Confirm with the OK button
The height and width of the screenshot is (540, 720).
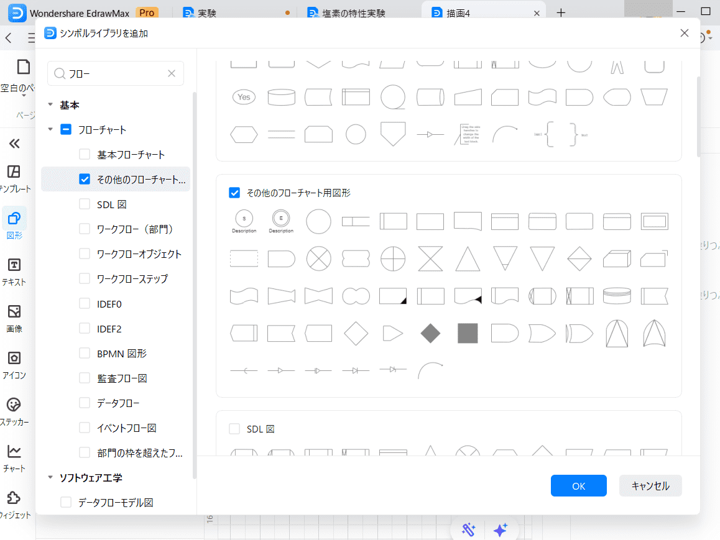(x=578, y=486)
